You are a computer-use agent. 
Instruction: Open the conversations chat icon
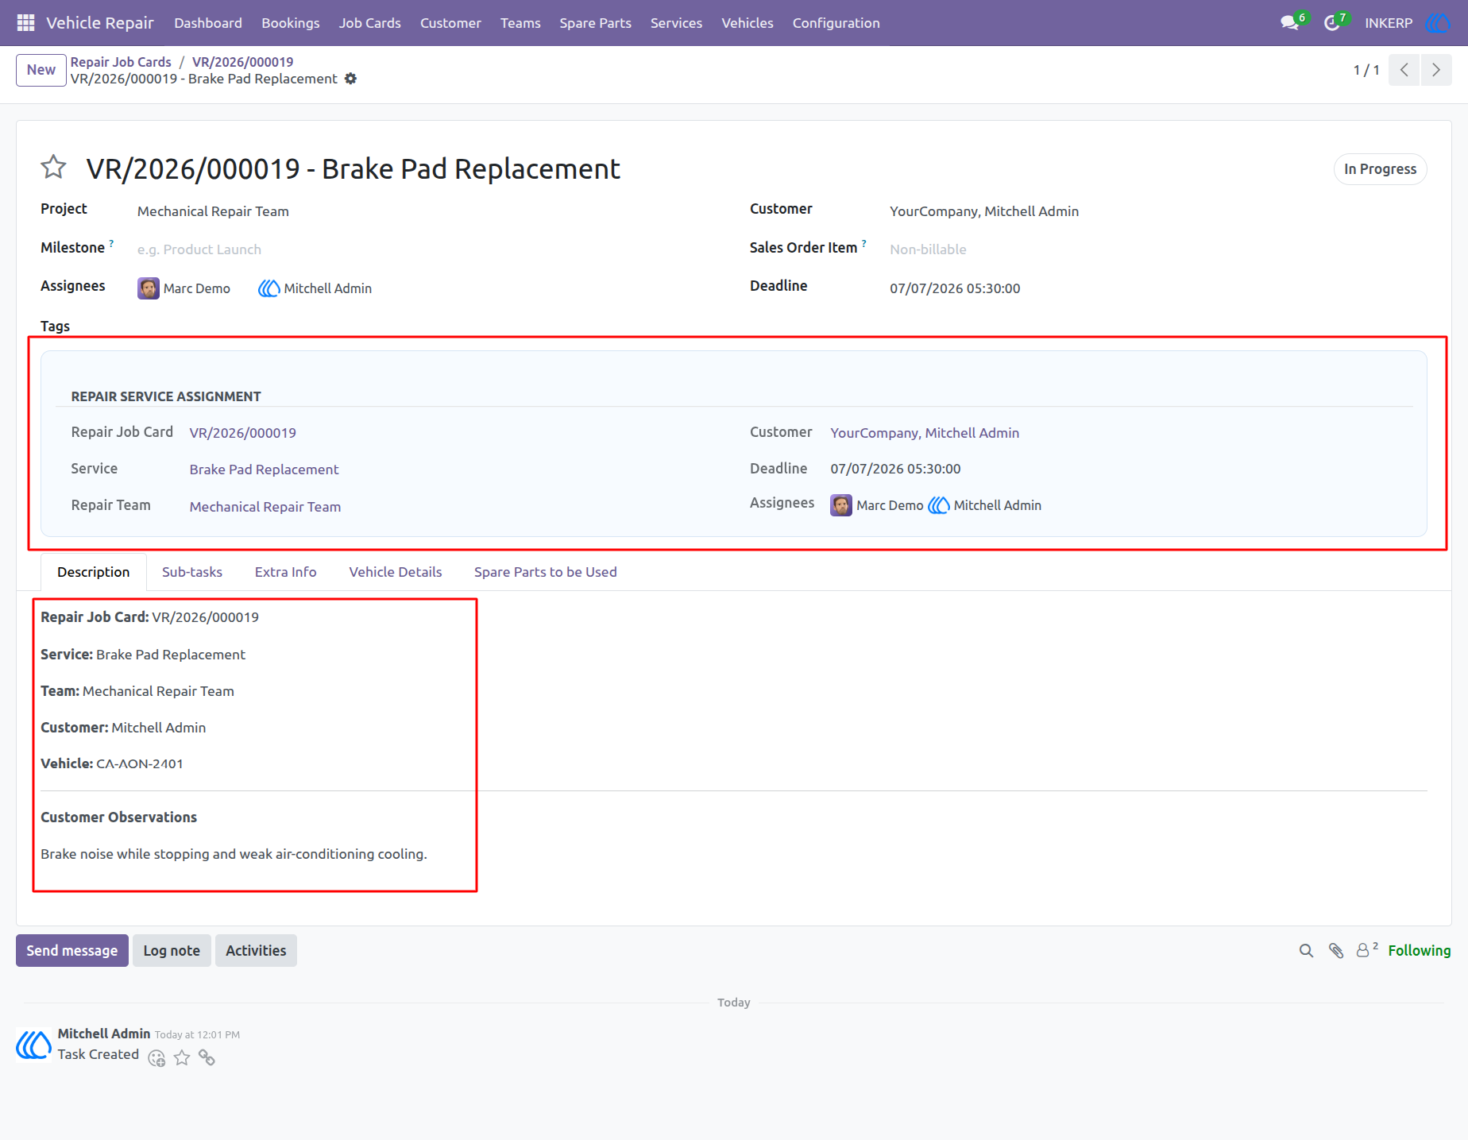[x=1289, y=23]
